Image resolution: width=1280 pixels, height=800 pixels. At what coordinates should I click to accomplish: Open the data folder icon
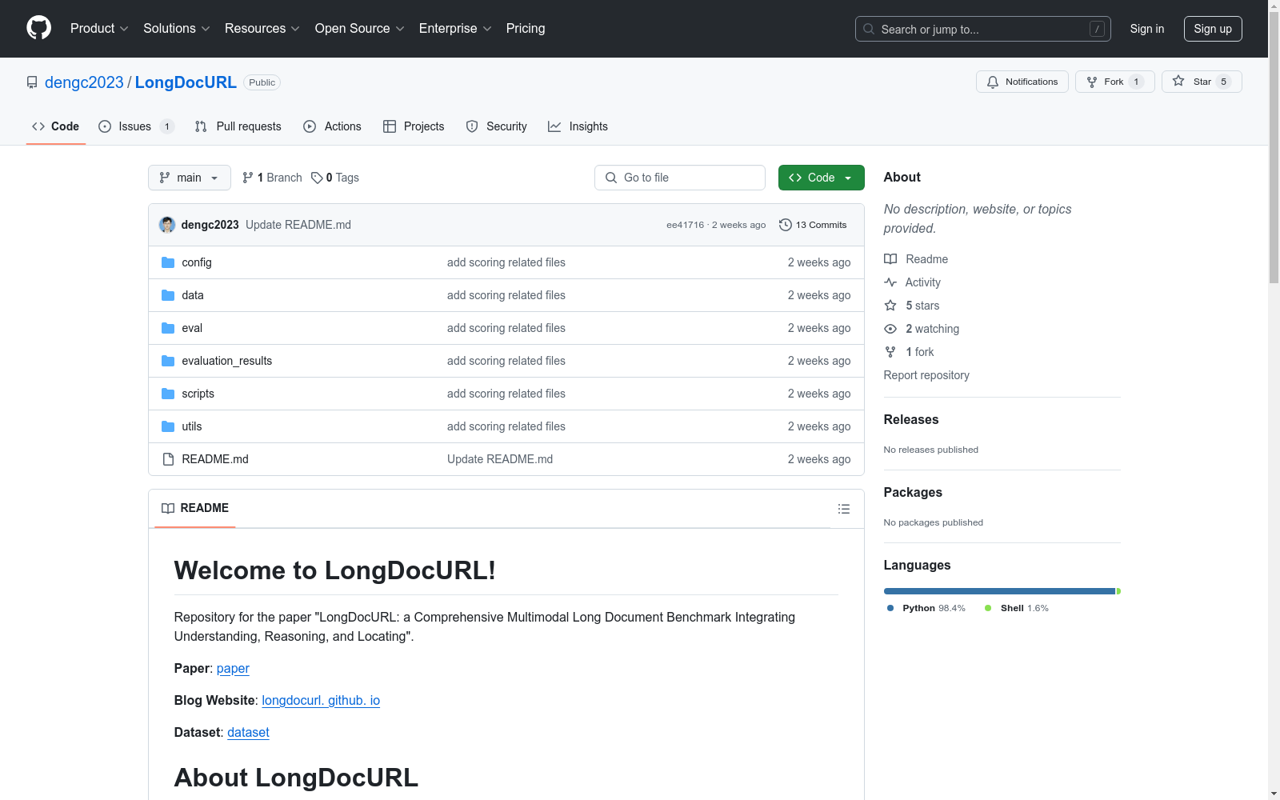point(168,295)
